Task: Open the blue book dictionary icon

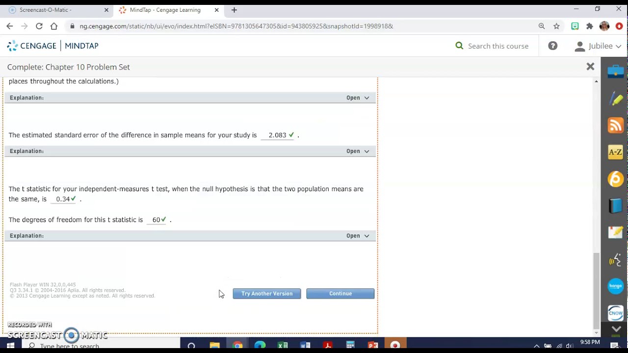Action: click(x=615, y=205)
